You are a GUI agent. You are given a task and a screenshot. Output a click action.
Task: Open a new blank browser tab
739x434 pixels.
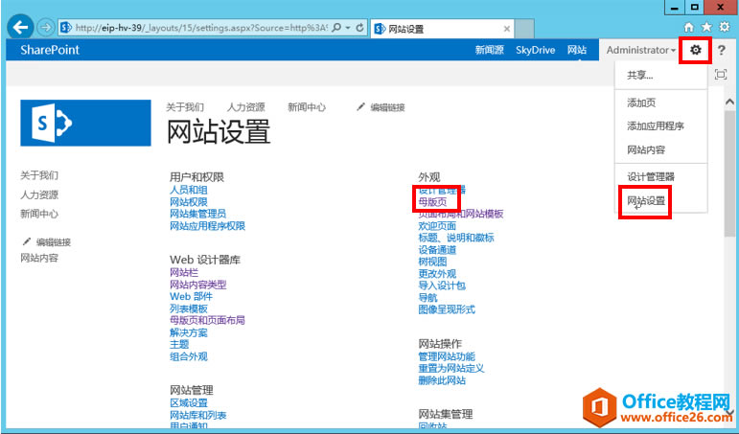[x=524, y=29]
